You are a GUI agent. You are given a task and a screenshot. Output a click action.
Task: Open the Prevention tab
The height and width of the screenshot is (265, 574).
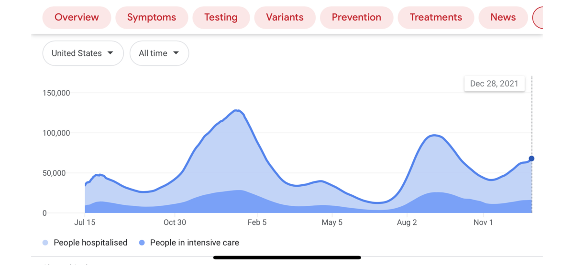[356, 18]
